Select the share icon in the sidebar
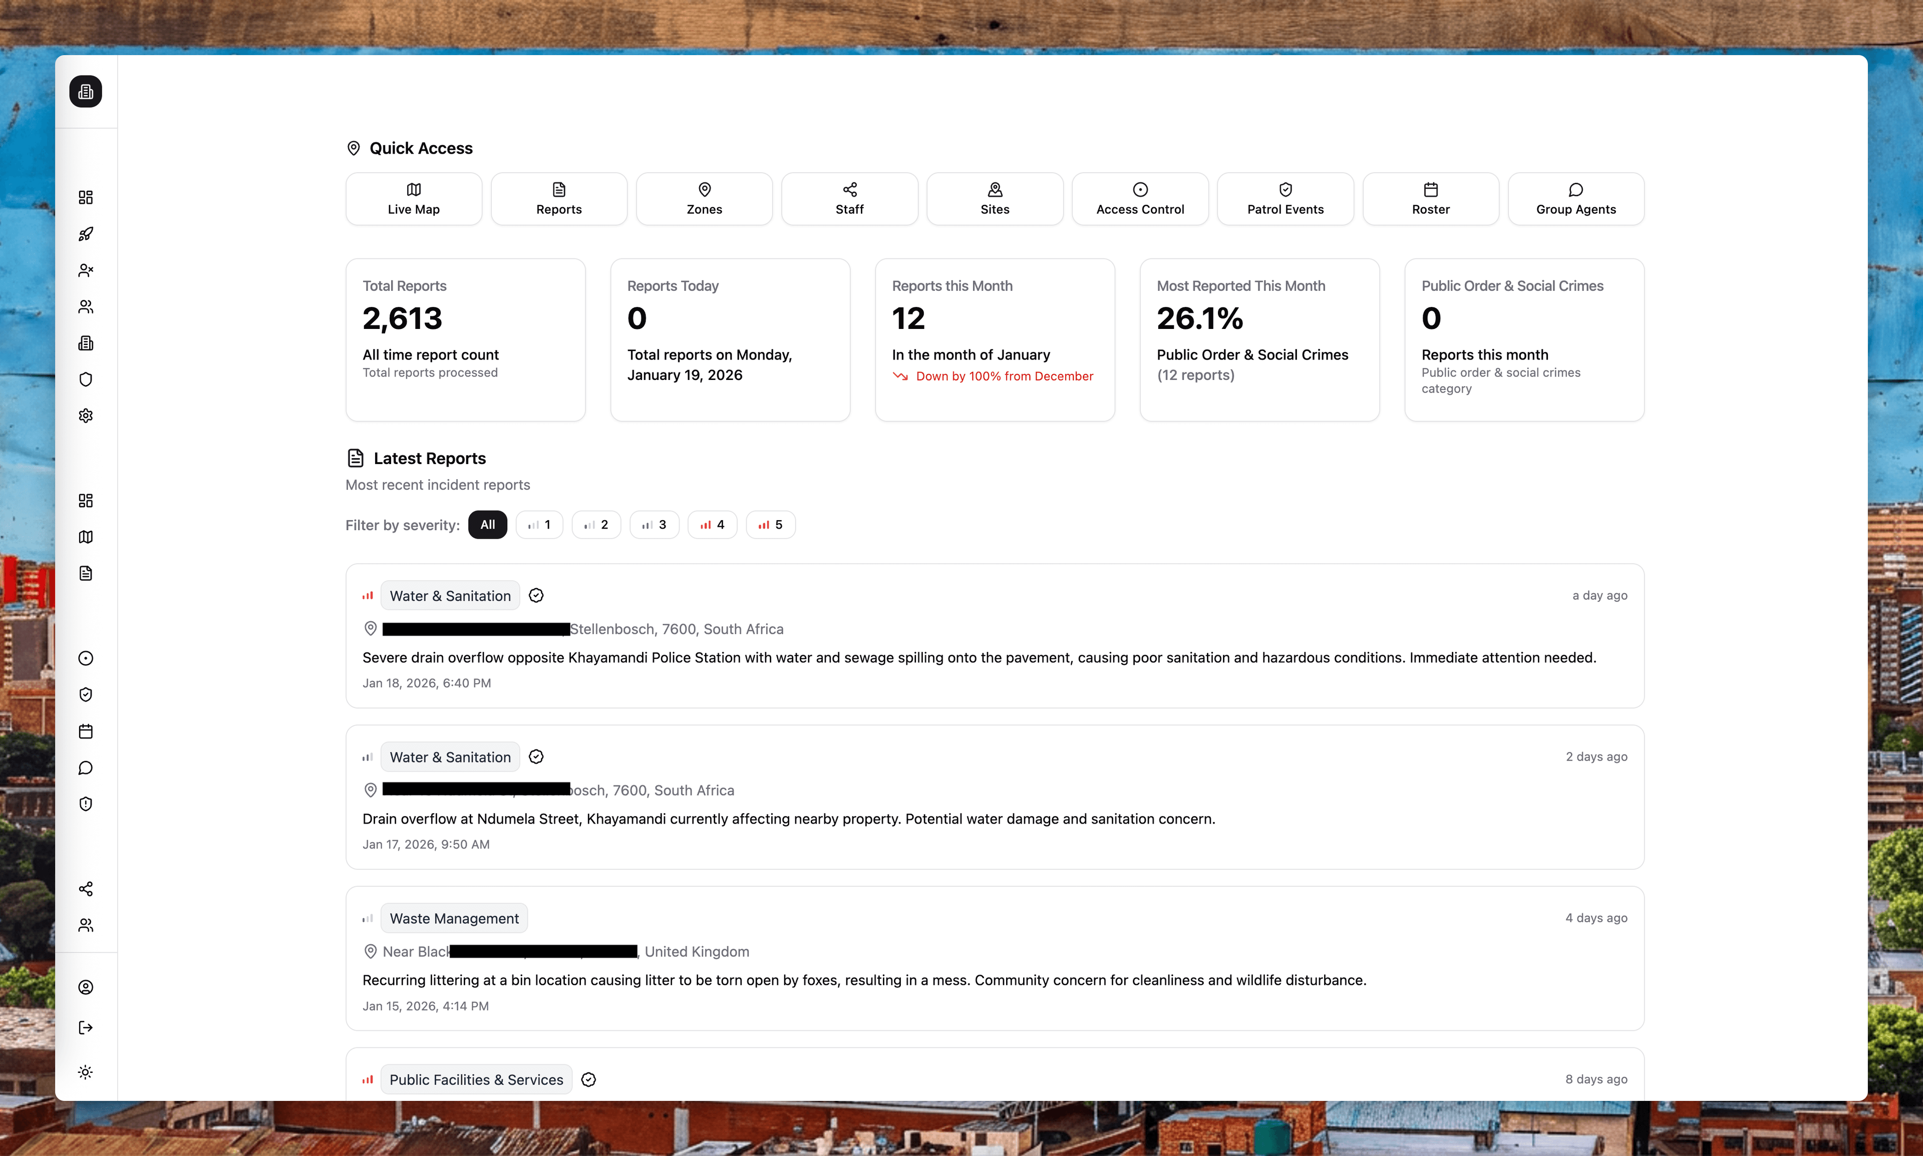Screen dimensions: 1923x1156 pos(86,888)
